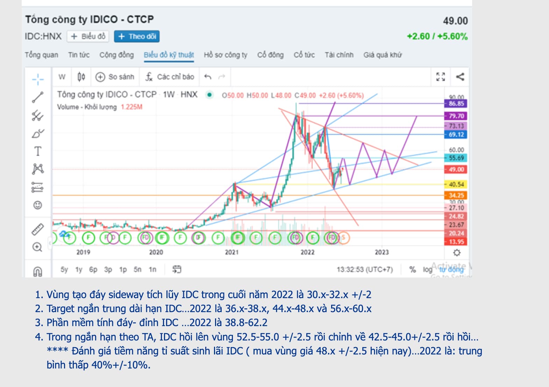Click the orange S event marker
Screen dimensions: 549x387
344,238
